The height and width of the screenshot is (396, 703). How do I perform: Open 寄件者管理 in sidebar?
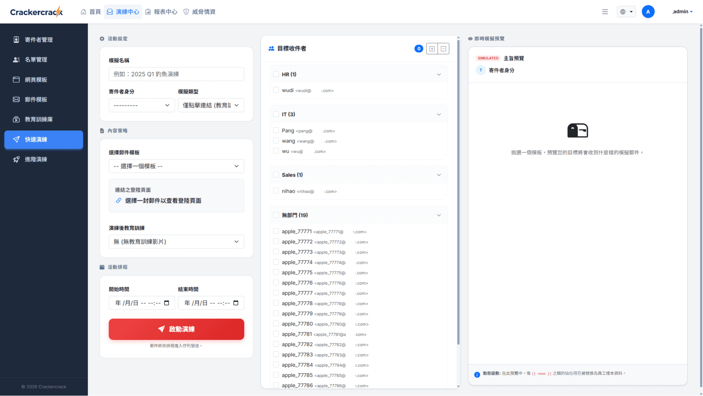[x=44, y=40]
